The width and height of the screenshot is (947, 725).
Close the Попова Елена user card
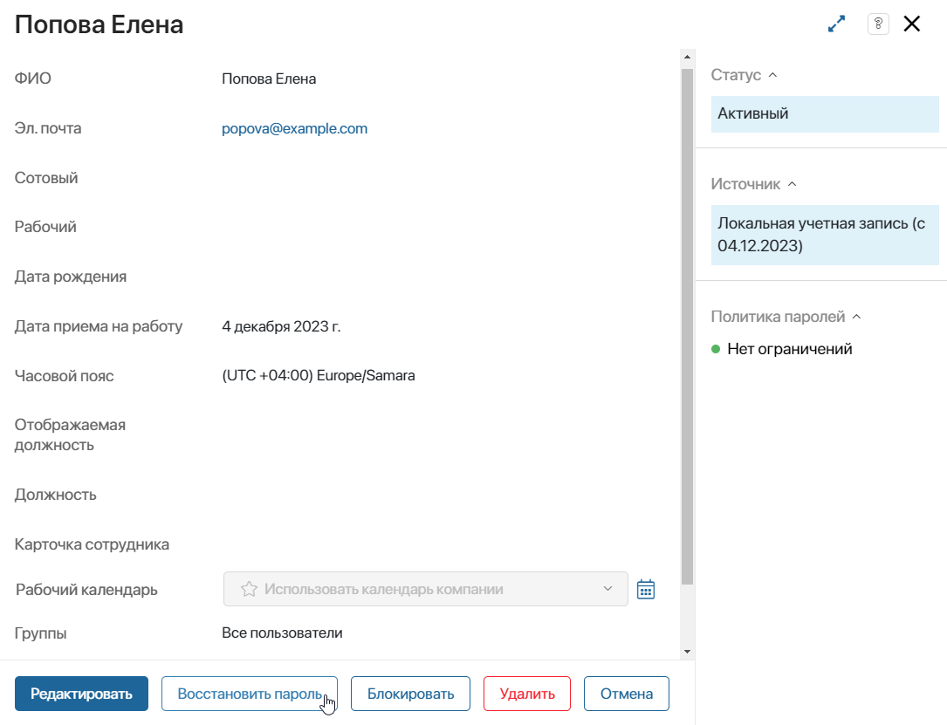(911, 24)
